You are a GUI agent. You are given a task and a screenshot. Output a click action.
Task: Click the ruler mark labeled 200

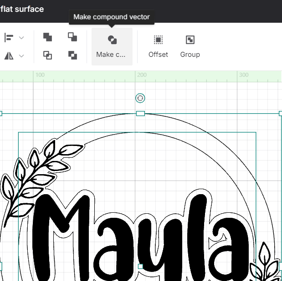(x=142, y=75)
